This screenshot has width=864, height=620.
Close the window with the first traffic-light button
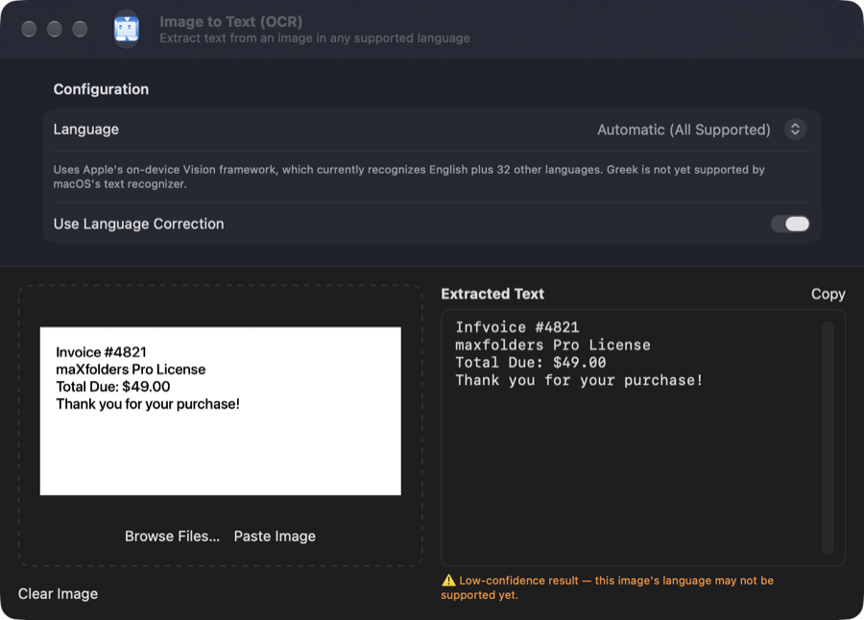coord(29,29)
